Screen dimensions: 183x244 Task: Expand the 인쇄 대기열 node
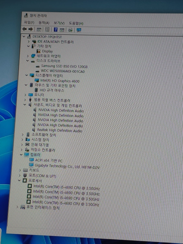[x=22, y=144]
